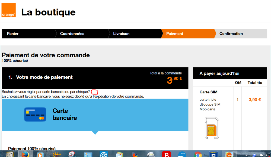Image resolution: width=271 pixels, height=157 pixels.
Task: Return to the Livraison step
Action: tap(121, 34)
